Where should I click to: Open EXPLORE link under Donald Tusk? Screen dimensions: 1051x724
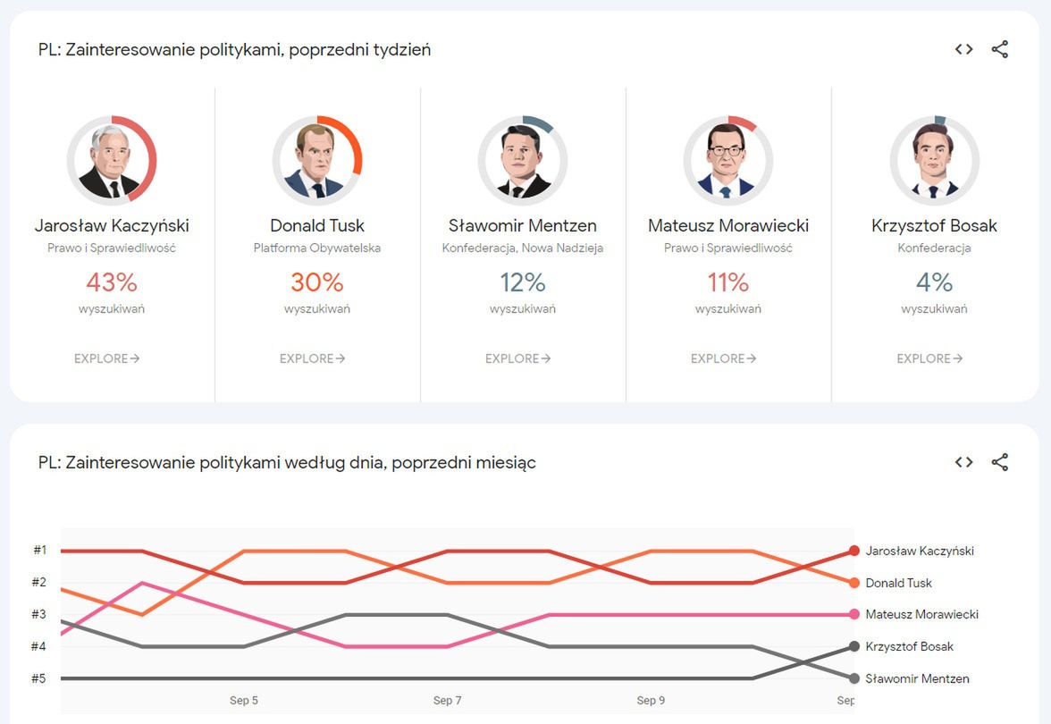click(x=313, y=358)
